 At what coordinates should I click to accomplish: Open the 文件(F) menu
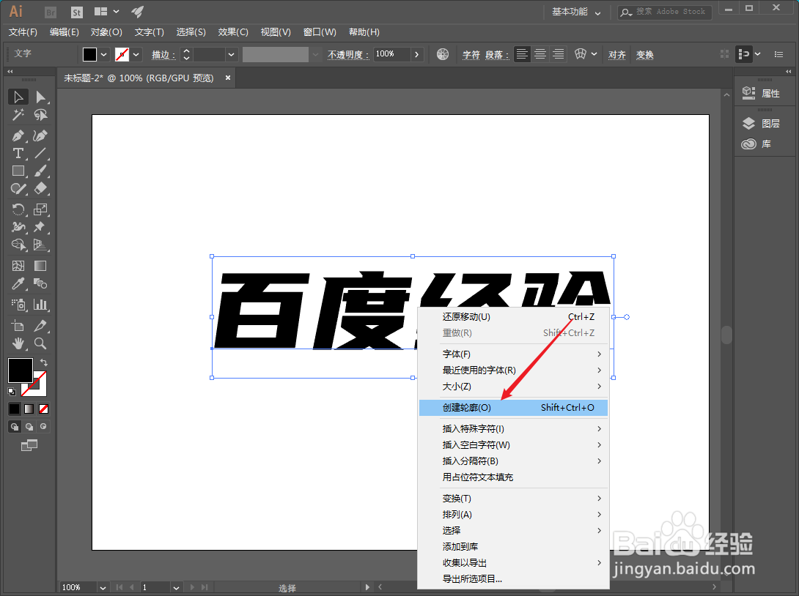pos(23,32)
